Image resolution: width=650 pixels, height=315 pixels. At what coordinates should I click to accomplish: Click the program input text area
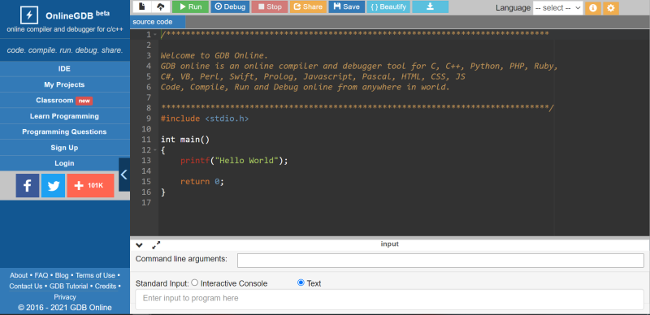pyautogui.click(x=390, y=300)
